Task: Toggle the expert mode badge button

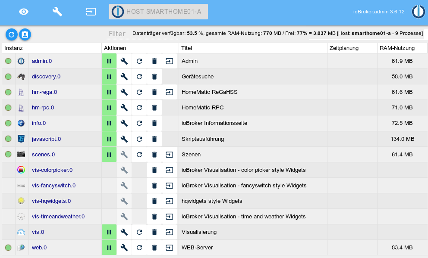Action: (25, 34)
